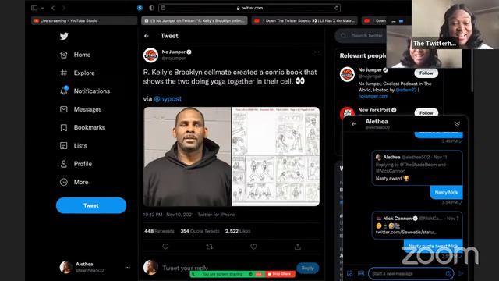Collapse the Alethea messages drawer
499x281 pixels.
coord(457,124)
